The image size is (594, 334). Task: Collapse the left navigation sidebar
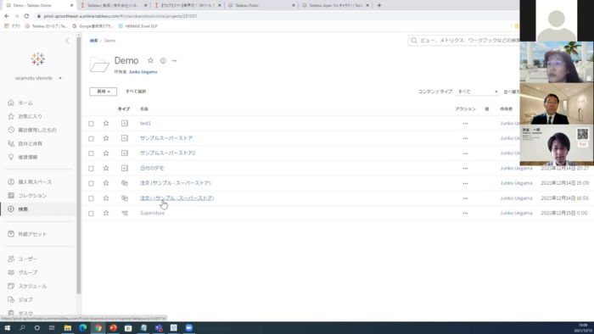point(67,41)
